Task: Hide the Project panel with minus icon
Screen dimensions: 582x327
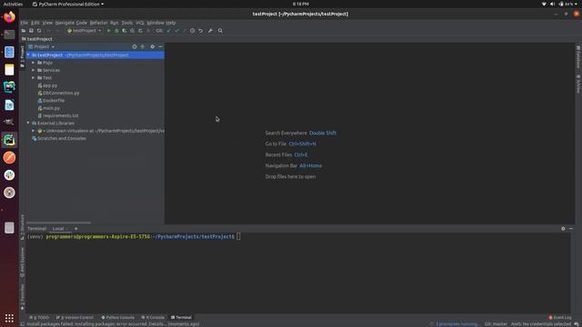Action: (x=160, y=46)
